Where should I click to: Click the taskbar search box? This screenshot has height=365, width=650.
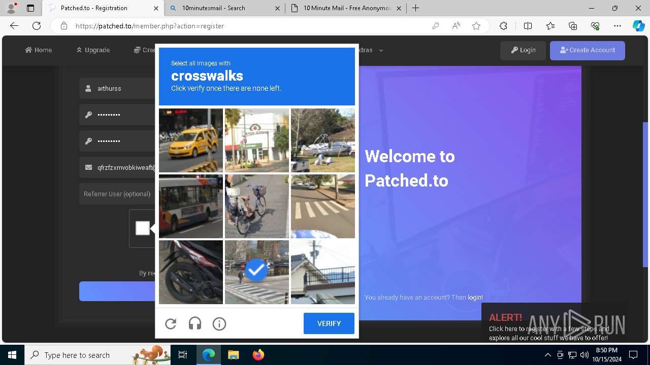pos(98,355)
